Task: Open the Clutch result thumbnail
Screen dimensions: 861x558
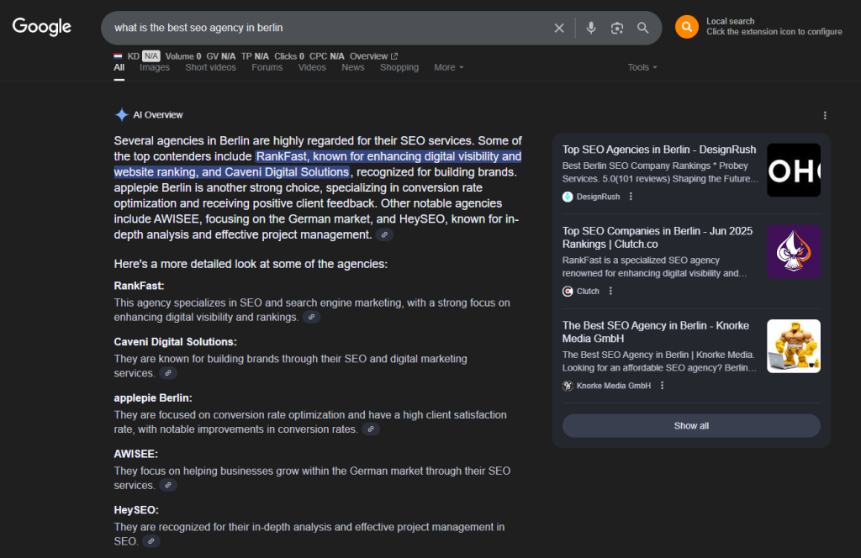Action: 794,252
